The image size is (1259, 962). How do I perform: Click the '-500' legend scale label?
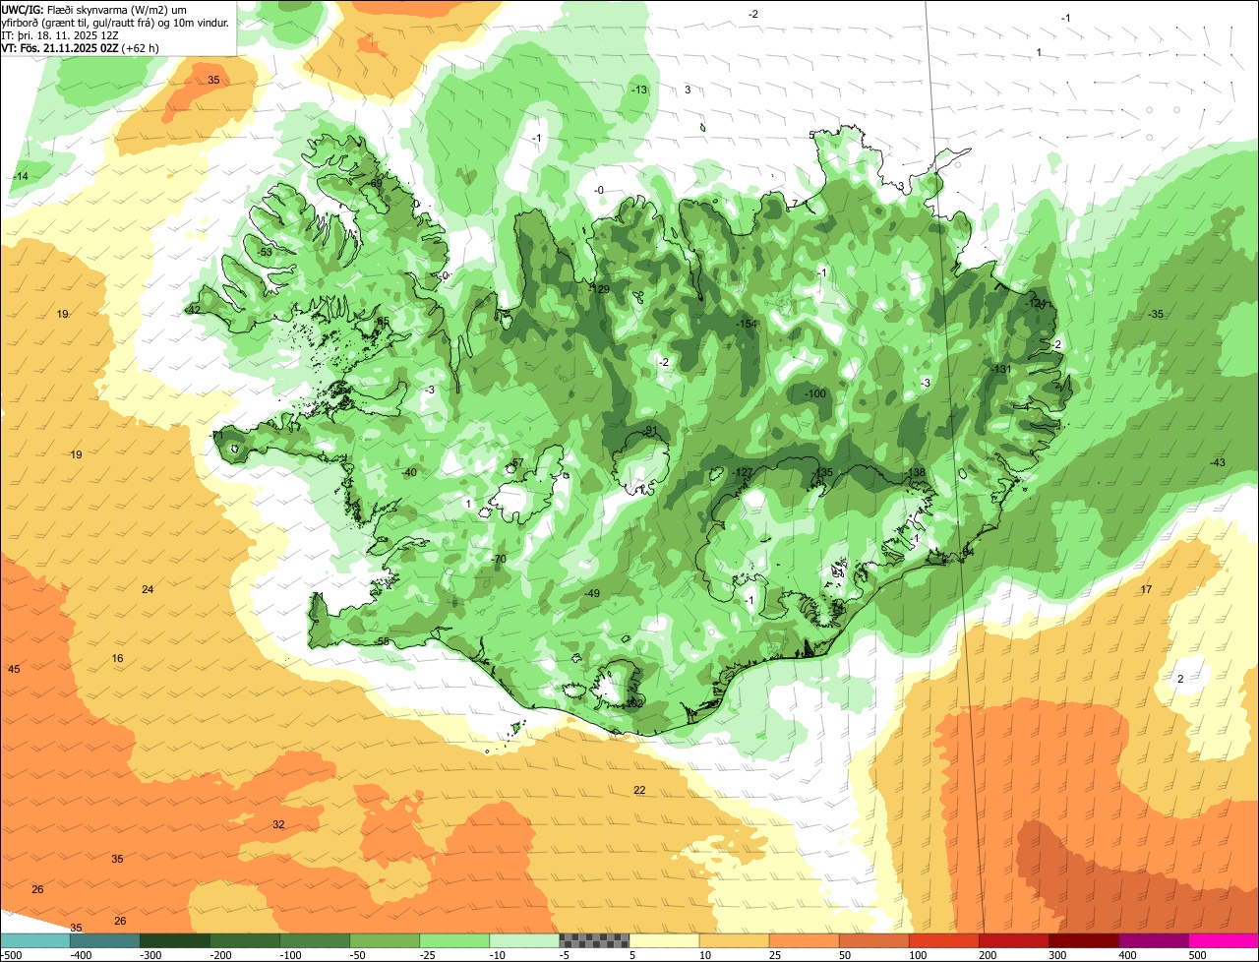12,955
